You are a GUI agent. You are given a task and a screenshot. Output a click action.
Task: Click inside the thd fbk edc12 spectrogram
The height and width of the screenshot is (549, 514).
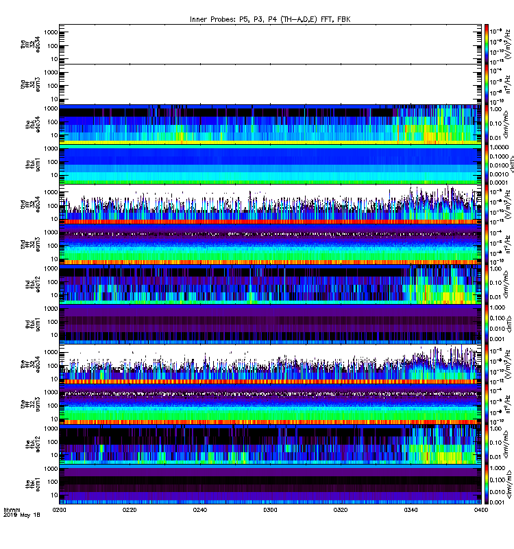[x=270, y=284]
